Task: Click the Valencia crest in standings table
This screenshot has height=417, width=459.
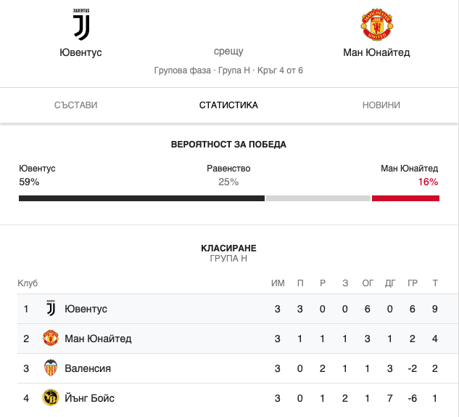Action: point(51,368)
